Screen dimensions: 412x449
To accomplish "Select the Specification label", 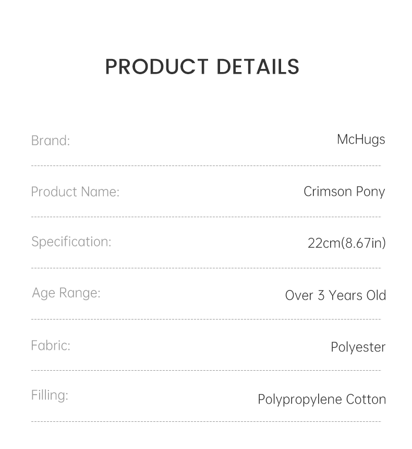I will pyautogui.click(x=71, y=242).
